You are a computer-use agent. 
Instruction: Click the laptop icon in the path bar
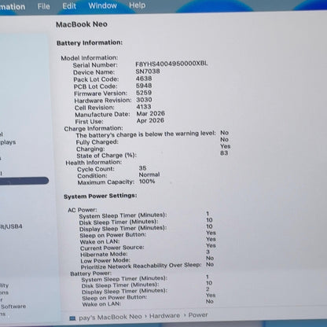[72, 318]
